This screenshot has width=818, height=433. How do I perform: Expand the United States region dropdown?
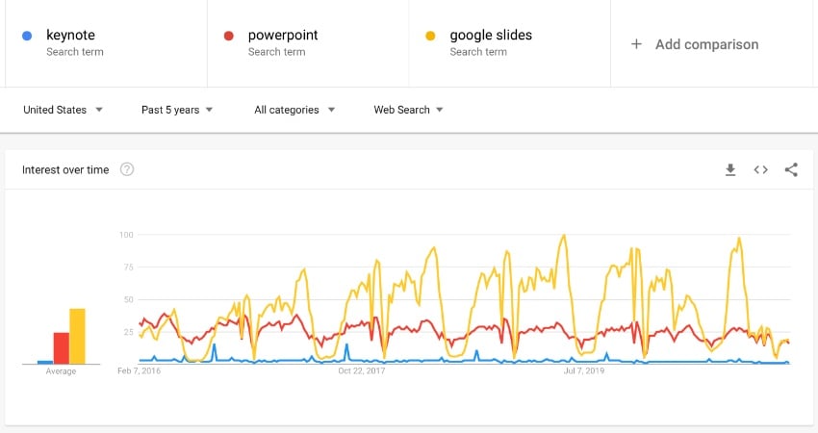click(63, 110)
